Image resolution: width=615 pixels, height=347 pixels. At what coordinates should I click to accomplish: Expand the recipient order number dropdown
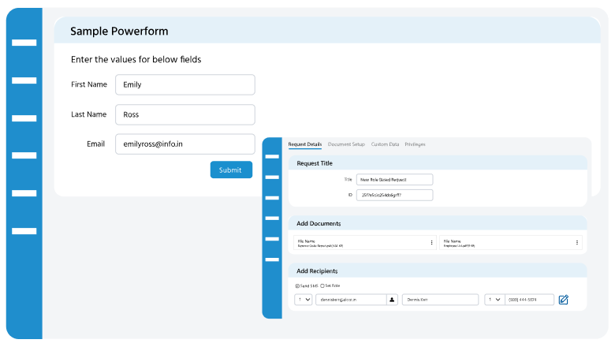coord(304,300)
